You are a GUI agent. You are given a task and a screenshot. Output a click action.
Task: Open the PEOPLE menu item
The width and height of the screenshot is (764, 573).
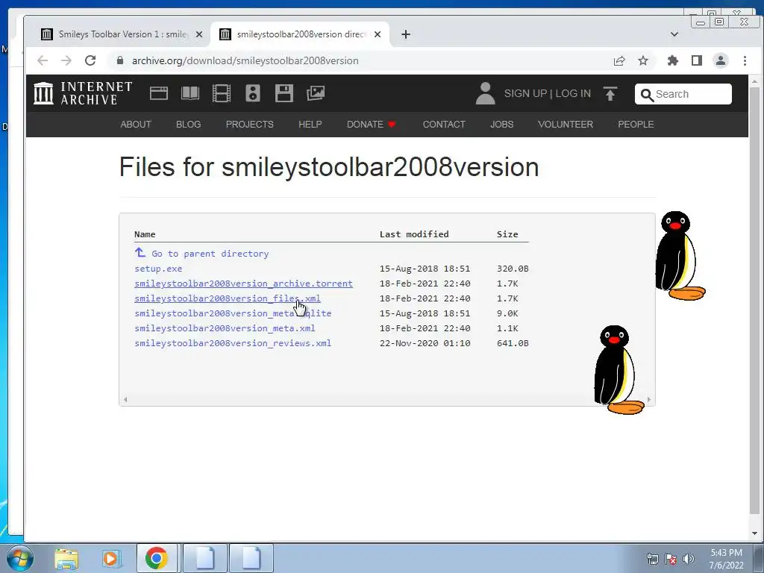point(636,125)
